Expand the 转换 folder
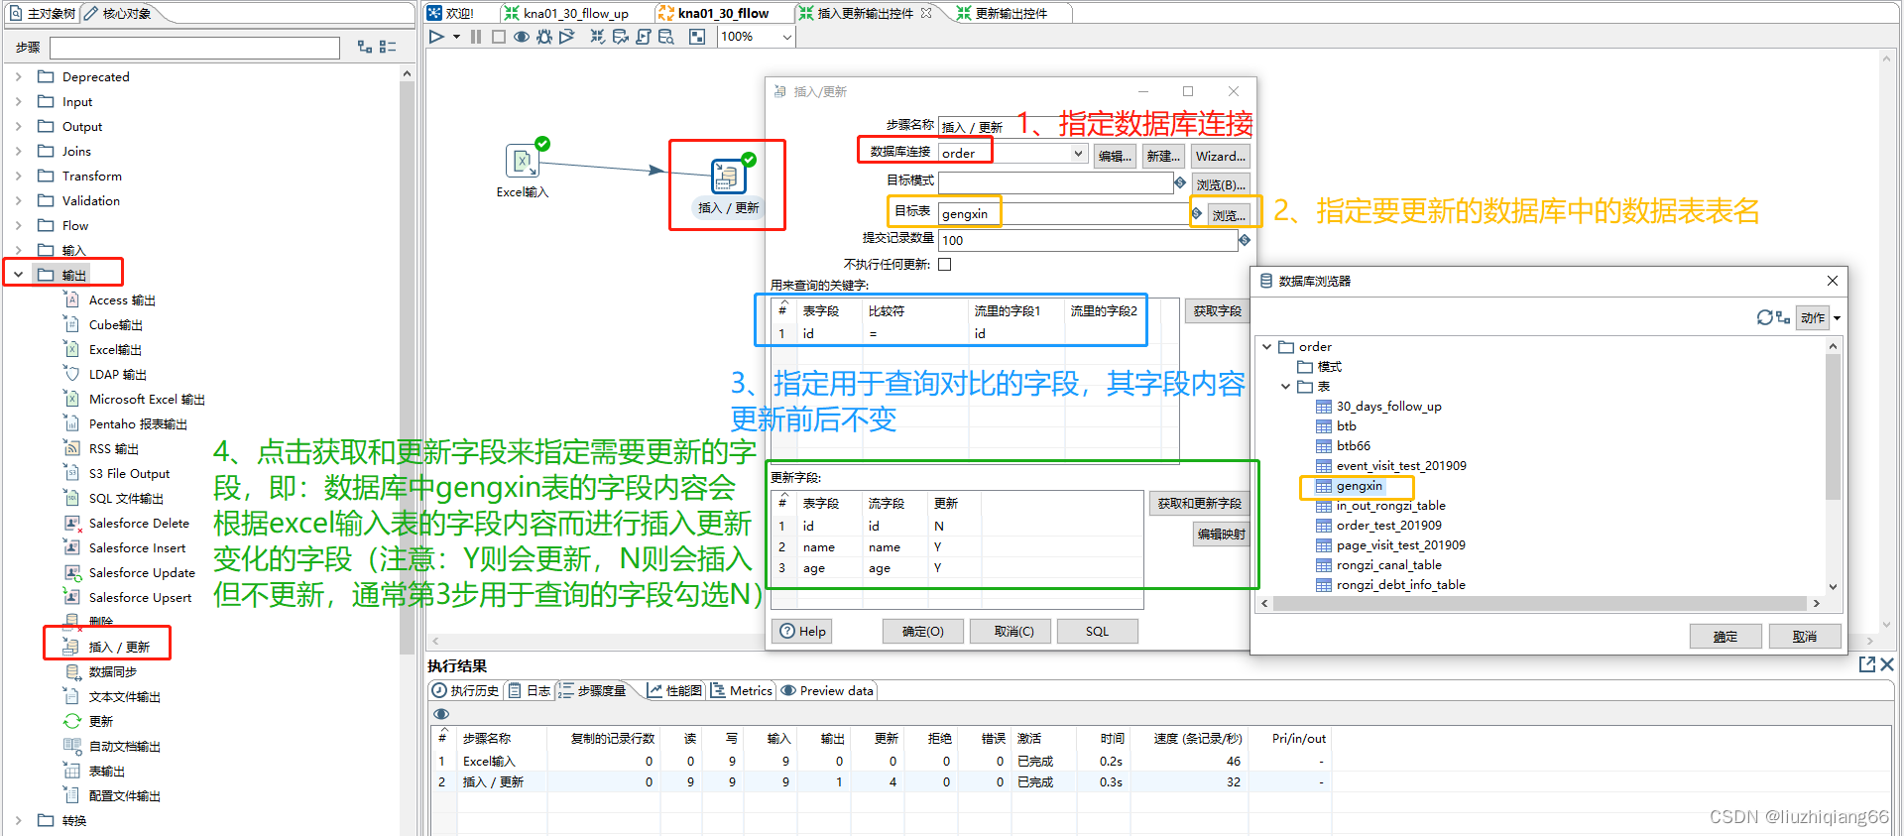1904x836 pixels. (18, 820)
